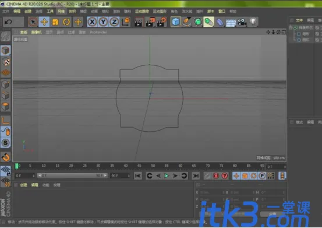
Task: Open material manager 创建 menu
Action: (23, 185)
